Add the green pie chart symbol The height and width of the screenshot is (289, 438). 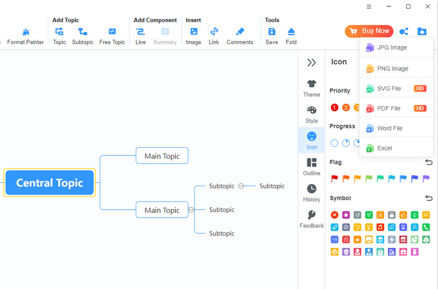(414, 239)
